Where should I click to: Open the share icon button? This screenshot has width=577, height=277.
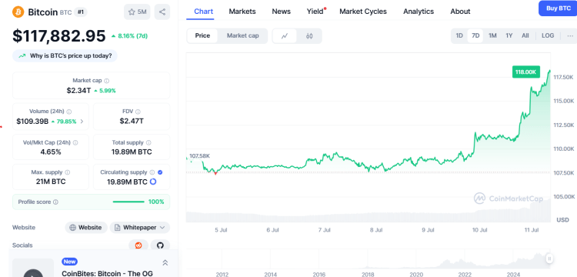pos(162,12)
